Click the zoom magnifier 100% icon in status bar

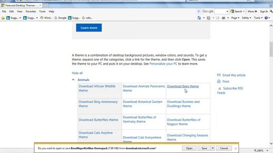(x=255, y=150)
